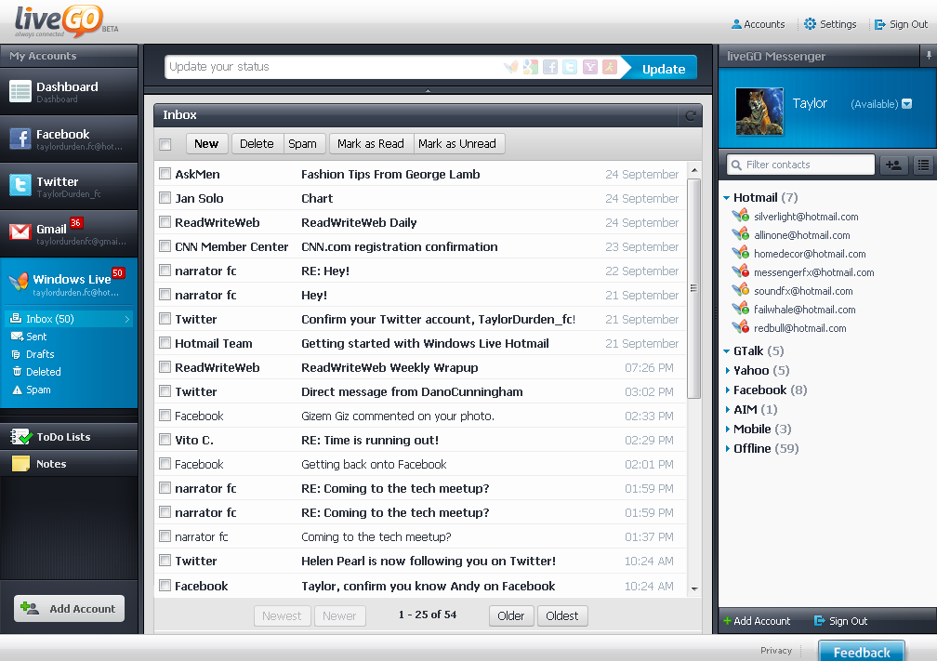
Task: Click the add contact icon in Messenger
Action: [894, 165]
